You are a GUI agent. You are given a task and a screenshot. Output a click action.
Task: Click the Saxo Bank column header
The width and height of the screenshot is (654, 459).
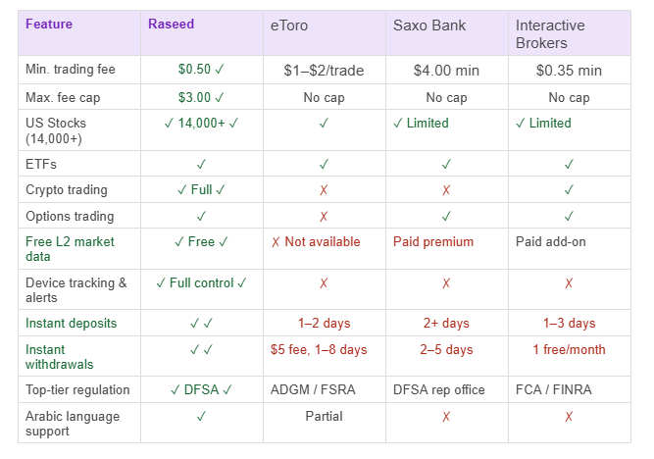[429, 25]
